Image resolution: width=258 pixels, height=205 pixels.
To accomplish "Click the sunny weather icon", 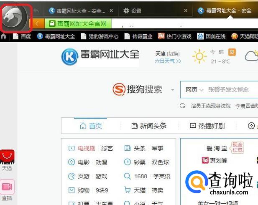I will (x=199, y=56).
